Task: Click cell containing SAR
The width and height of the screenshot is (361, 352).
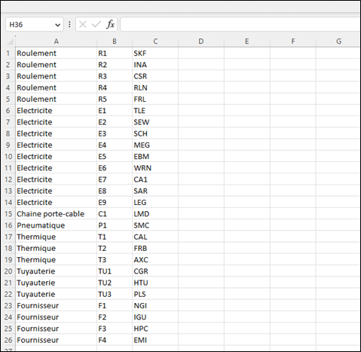Action: pos(155,191)
